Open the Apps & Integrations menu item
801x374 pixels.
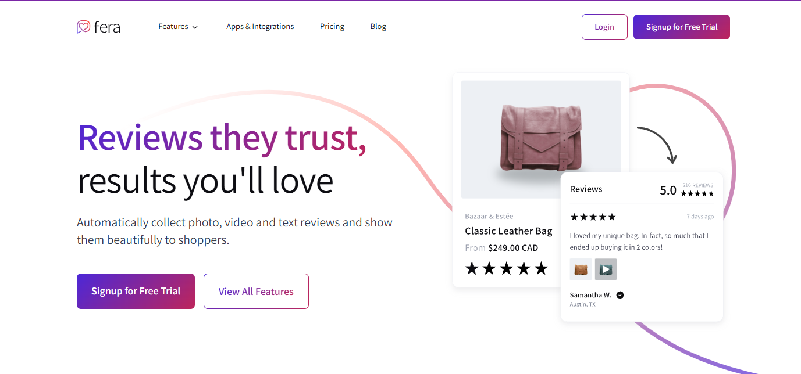pos(260,27)
